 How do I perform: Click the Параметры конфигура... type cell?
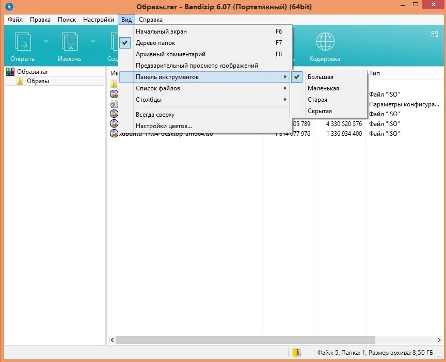404,104
